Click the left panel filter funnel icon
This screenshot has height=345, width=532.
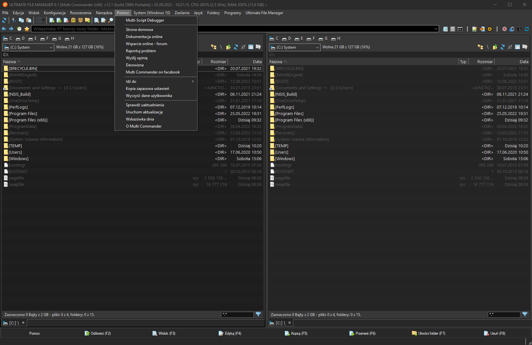pyautogui.click(x=258, y=314)
